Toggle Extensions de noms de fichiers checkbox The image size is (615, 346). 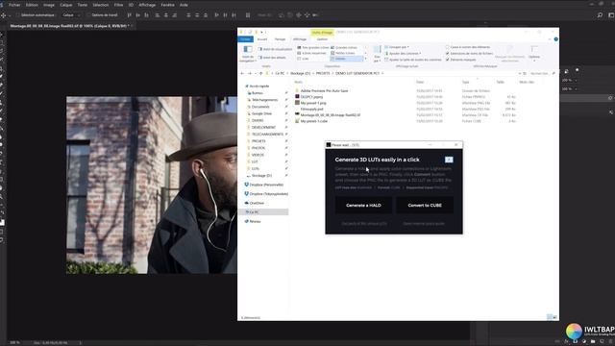pyautogui.click(x=447, y=54)
